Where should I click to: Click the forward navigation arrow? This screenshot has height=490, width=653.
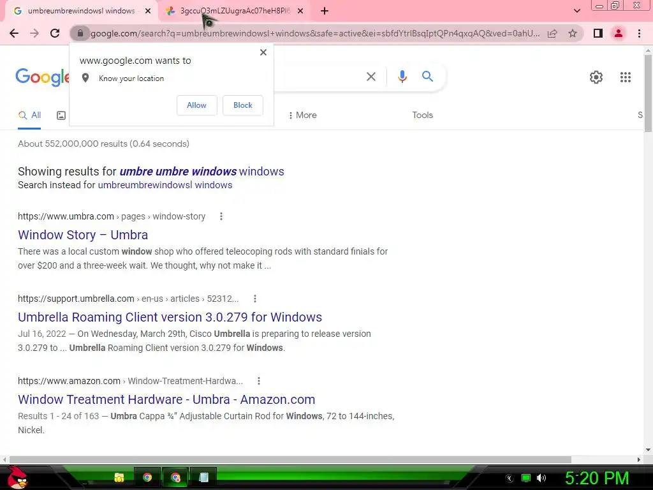point(34,33)
